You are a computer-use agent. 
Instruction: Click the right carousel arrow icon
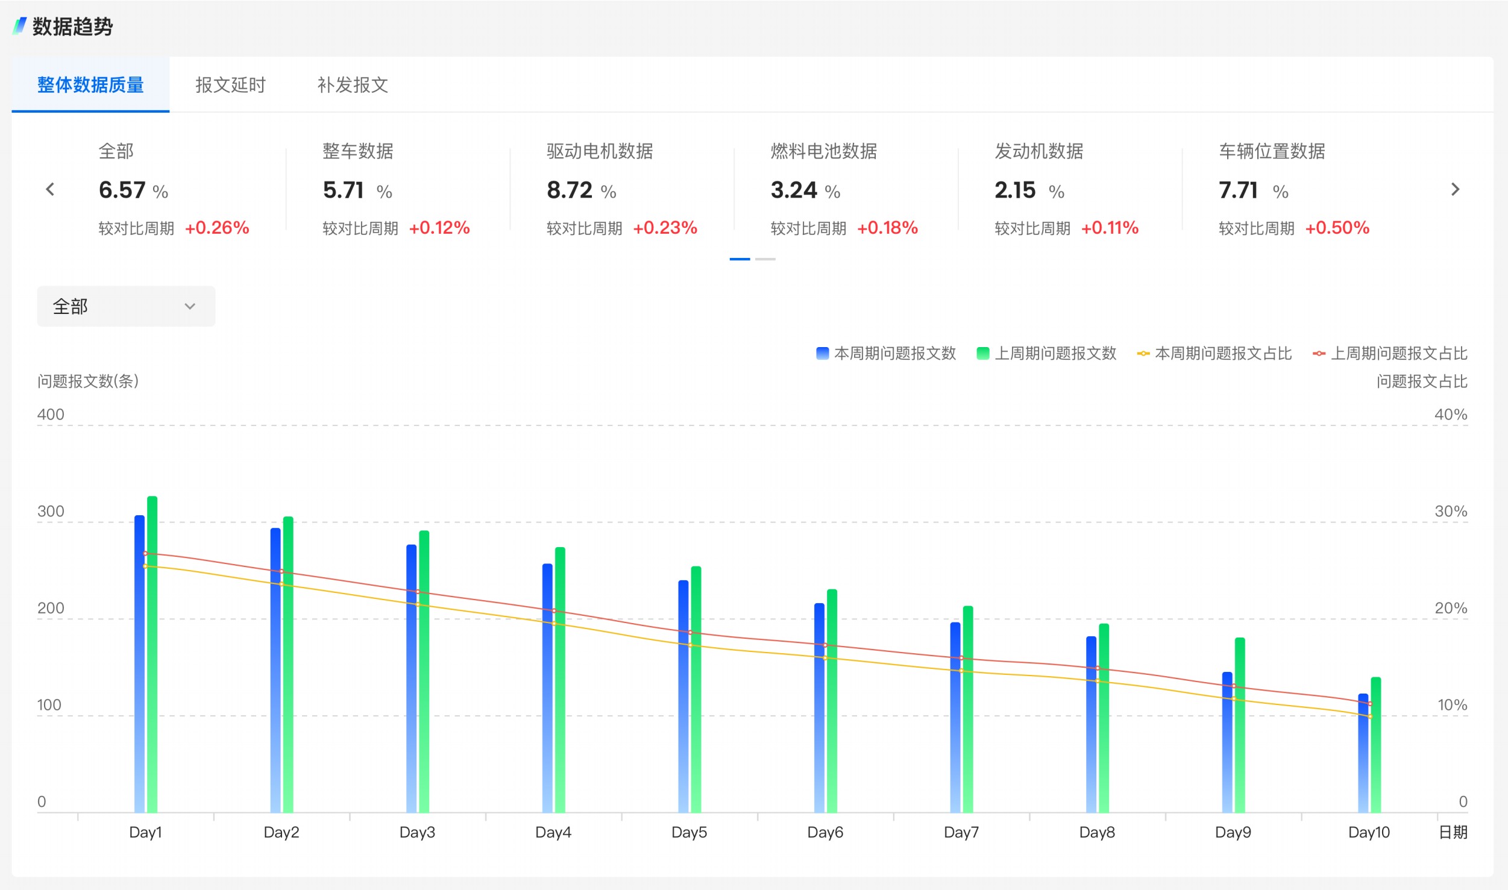1455,190
